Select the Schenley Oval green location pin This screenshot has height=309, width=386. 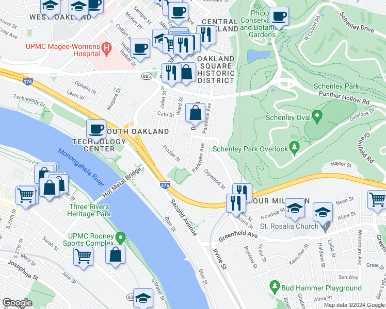pyautogui.click(x=317, y=117)
